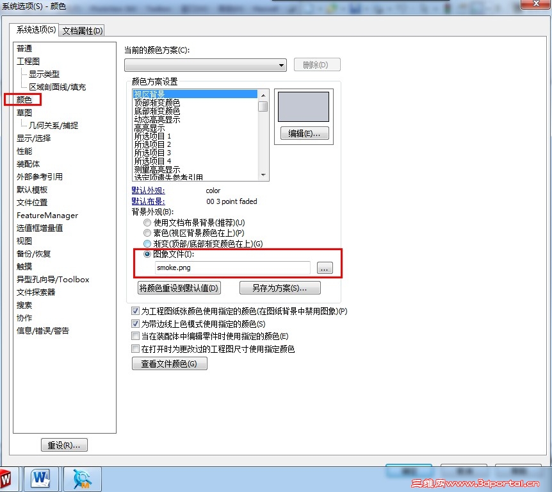Open the 当前的颜色方案 dropdown
Screen dimensions: 552x492
click(280, 64)
